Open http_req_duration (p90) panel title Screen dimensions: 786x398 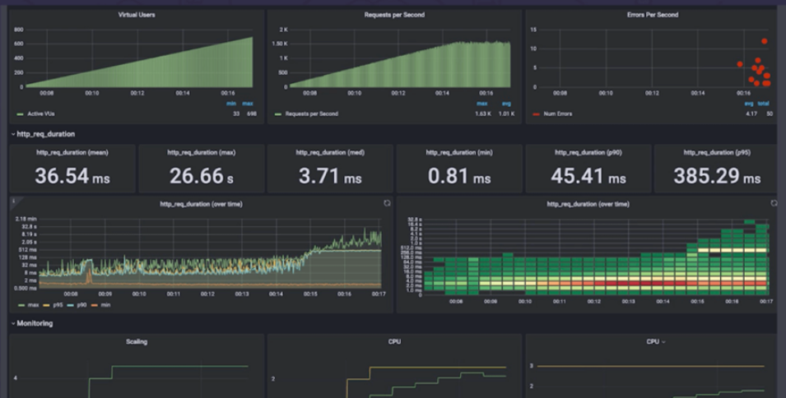pyautogui.click(x=588, y=153)
